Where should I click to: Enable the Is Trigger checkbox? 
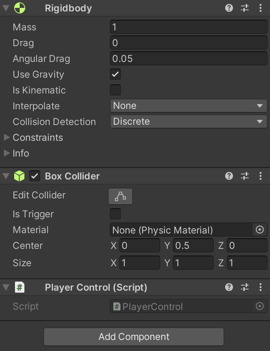pos(115,214)
